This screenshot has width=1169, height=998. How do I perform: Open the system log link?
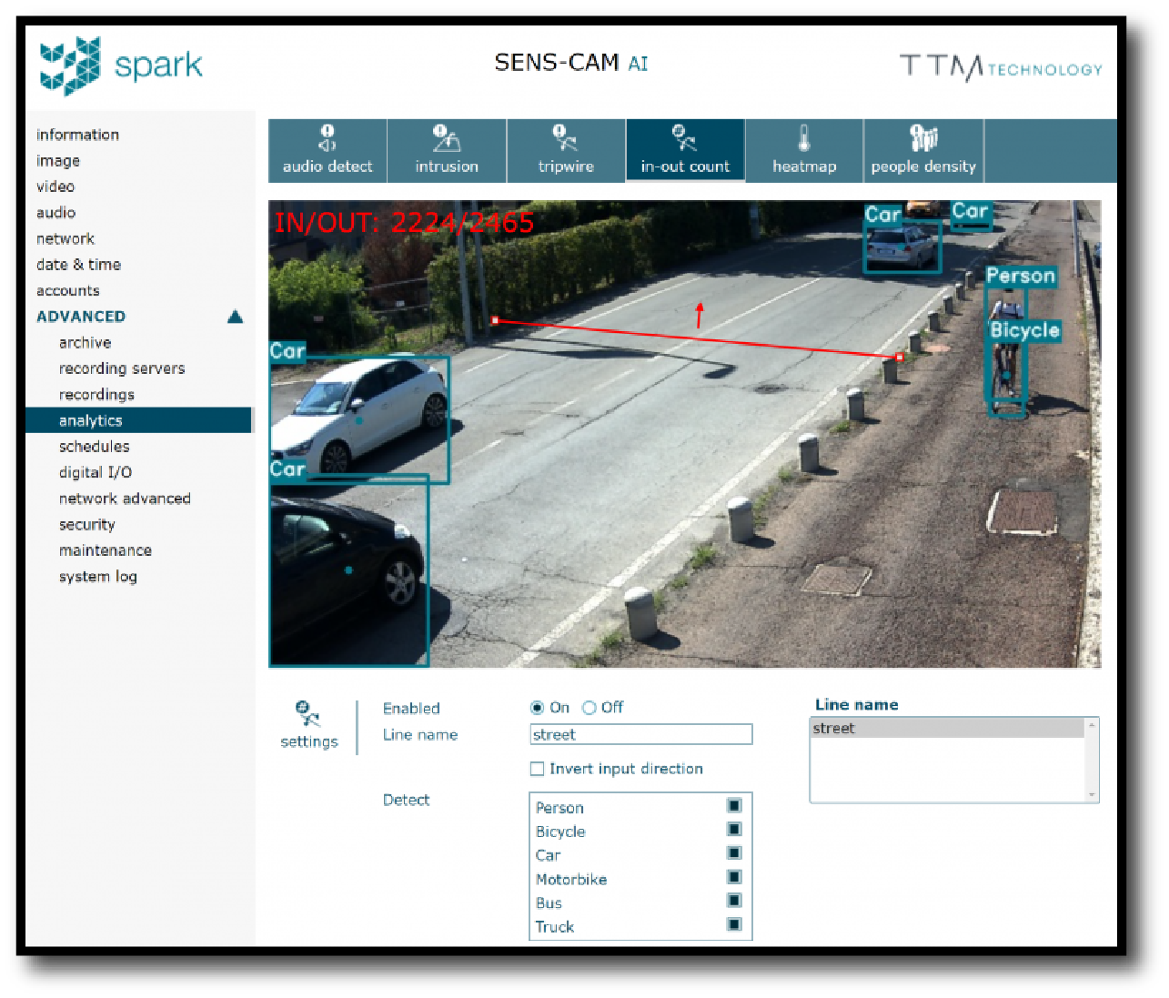point(98,577)
